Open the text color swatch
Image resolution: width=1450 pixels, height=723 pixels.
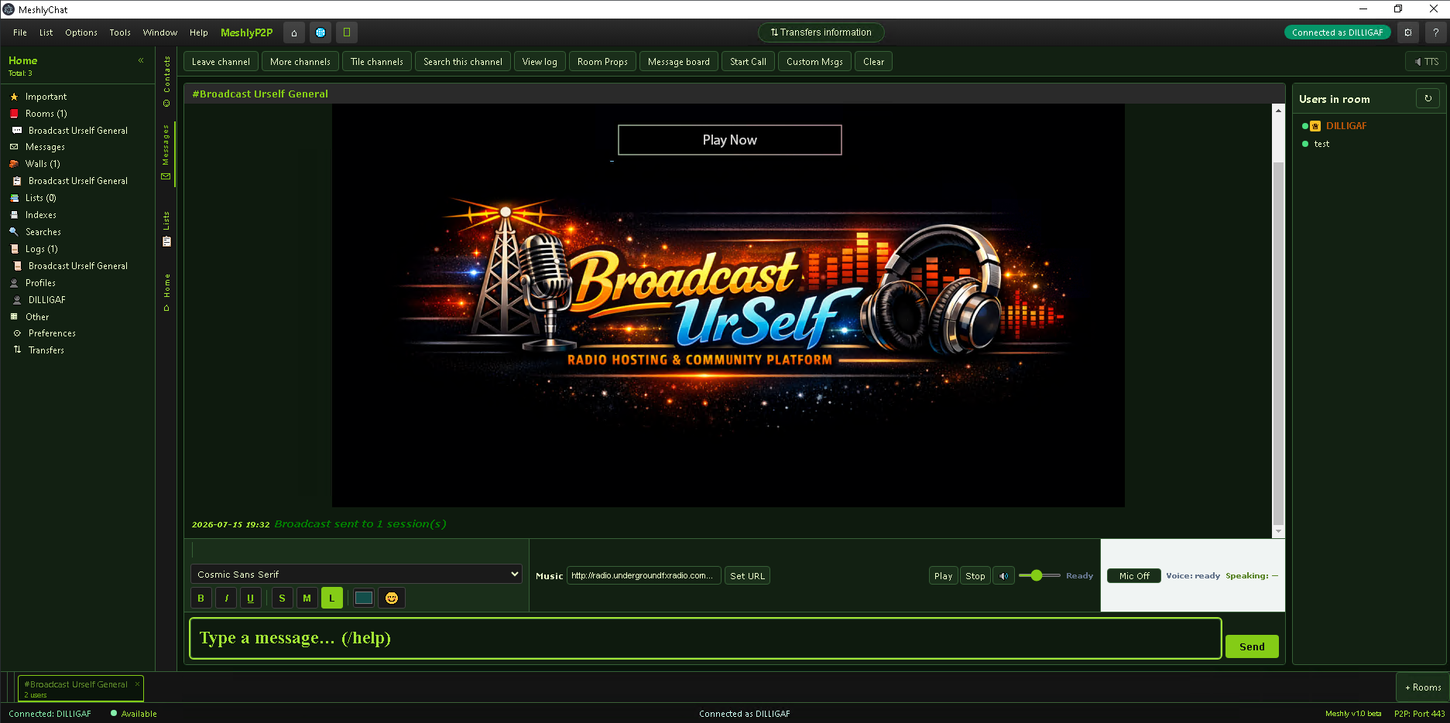click(364, 598)
